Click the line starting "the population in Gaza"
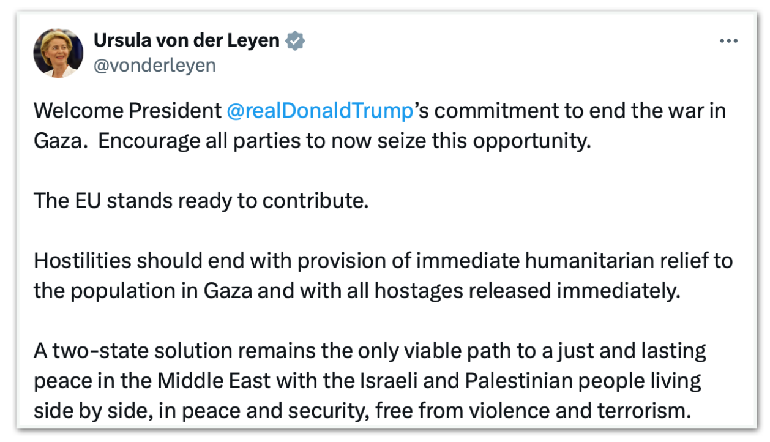The image size is (770, 442). click(357, 290)
